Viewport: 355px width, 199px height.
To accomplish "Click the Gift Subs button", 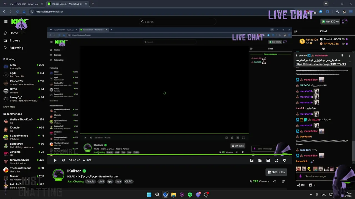I will pos(276,172).
